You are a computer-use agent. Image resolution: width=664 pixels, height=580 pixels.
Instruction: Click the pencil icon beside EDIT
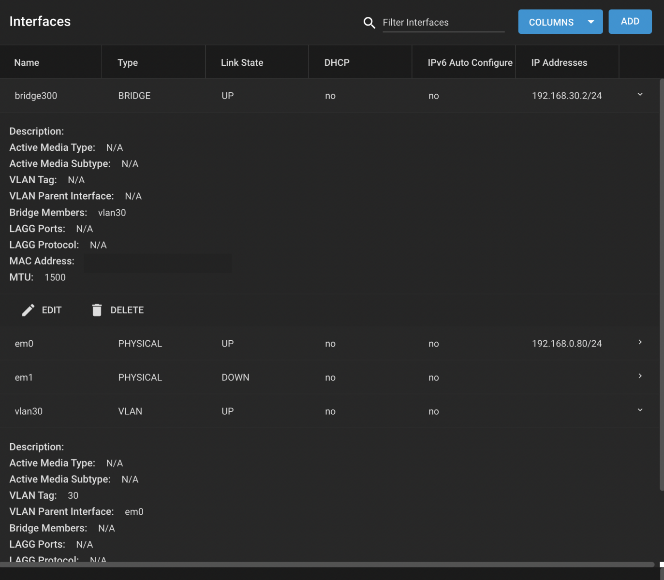click(x=28, y=310)
